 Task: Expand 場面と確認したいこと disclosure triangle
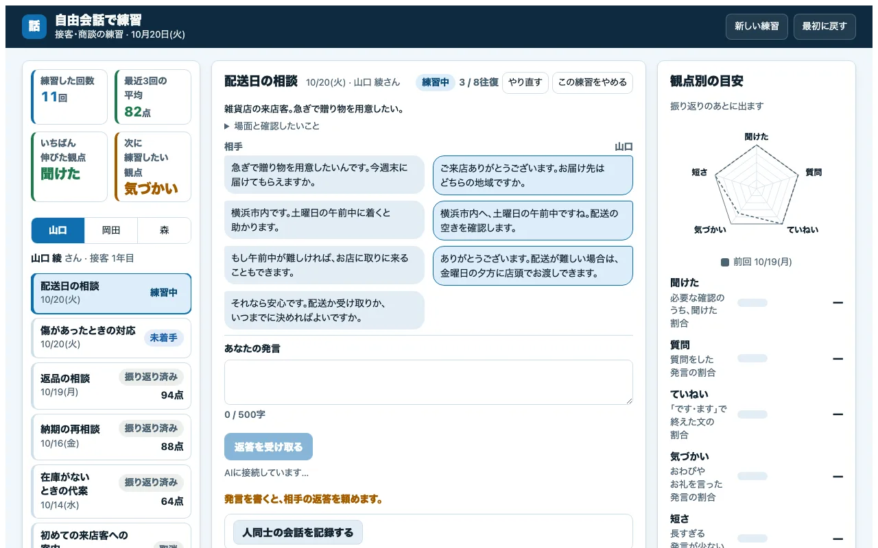click(x=228, y=126)
